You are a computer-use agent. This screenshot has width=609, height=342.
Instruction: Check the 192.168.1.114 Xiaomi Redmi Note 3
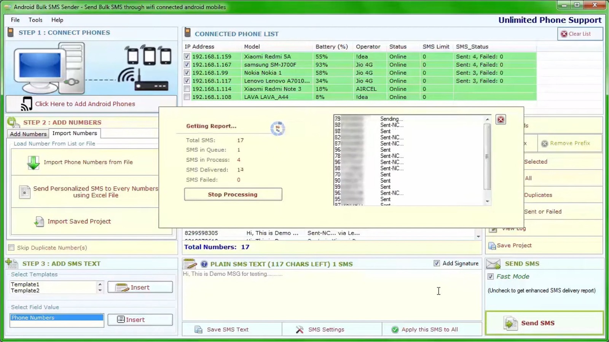tap(187, 89)
